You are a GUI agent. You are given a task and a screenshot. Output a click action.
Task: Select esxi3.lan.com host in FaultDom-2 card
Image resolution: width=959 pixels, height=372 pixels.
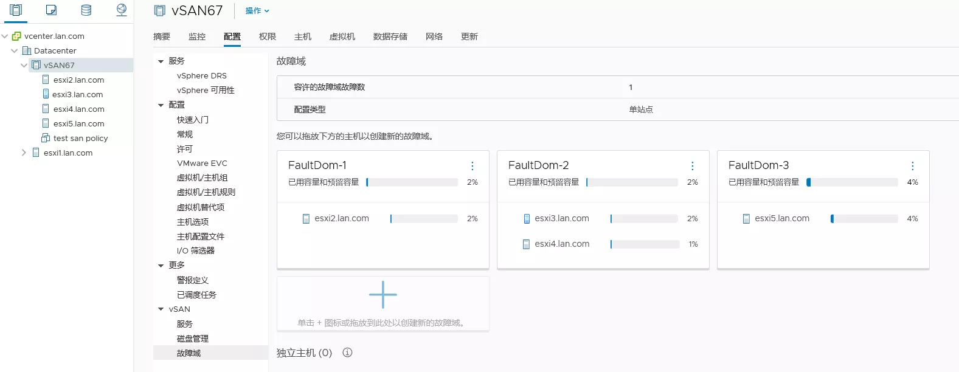point(561,218)
